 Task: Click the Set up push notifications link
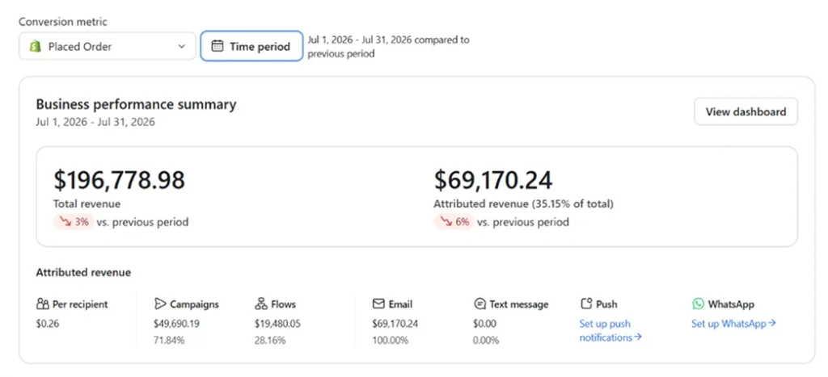(610, 331)
